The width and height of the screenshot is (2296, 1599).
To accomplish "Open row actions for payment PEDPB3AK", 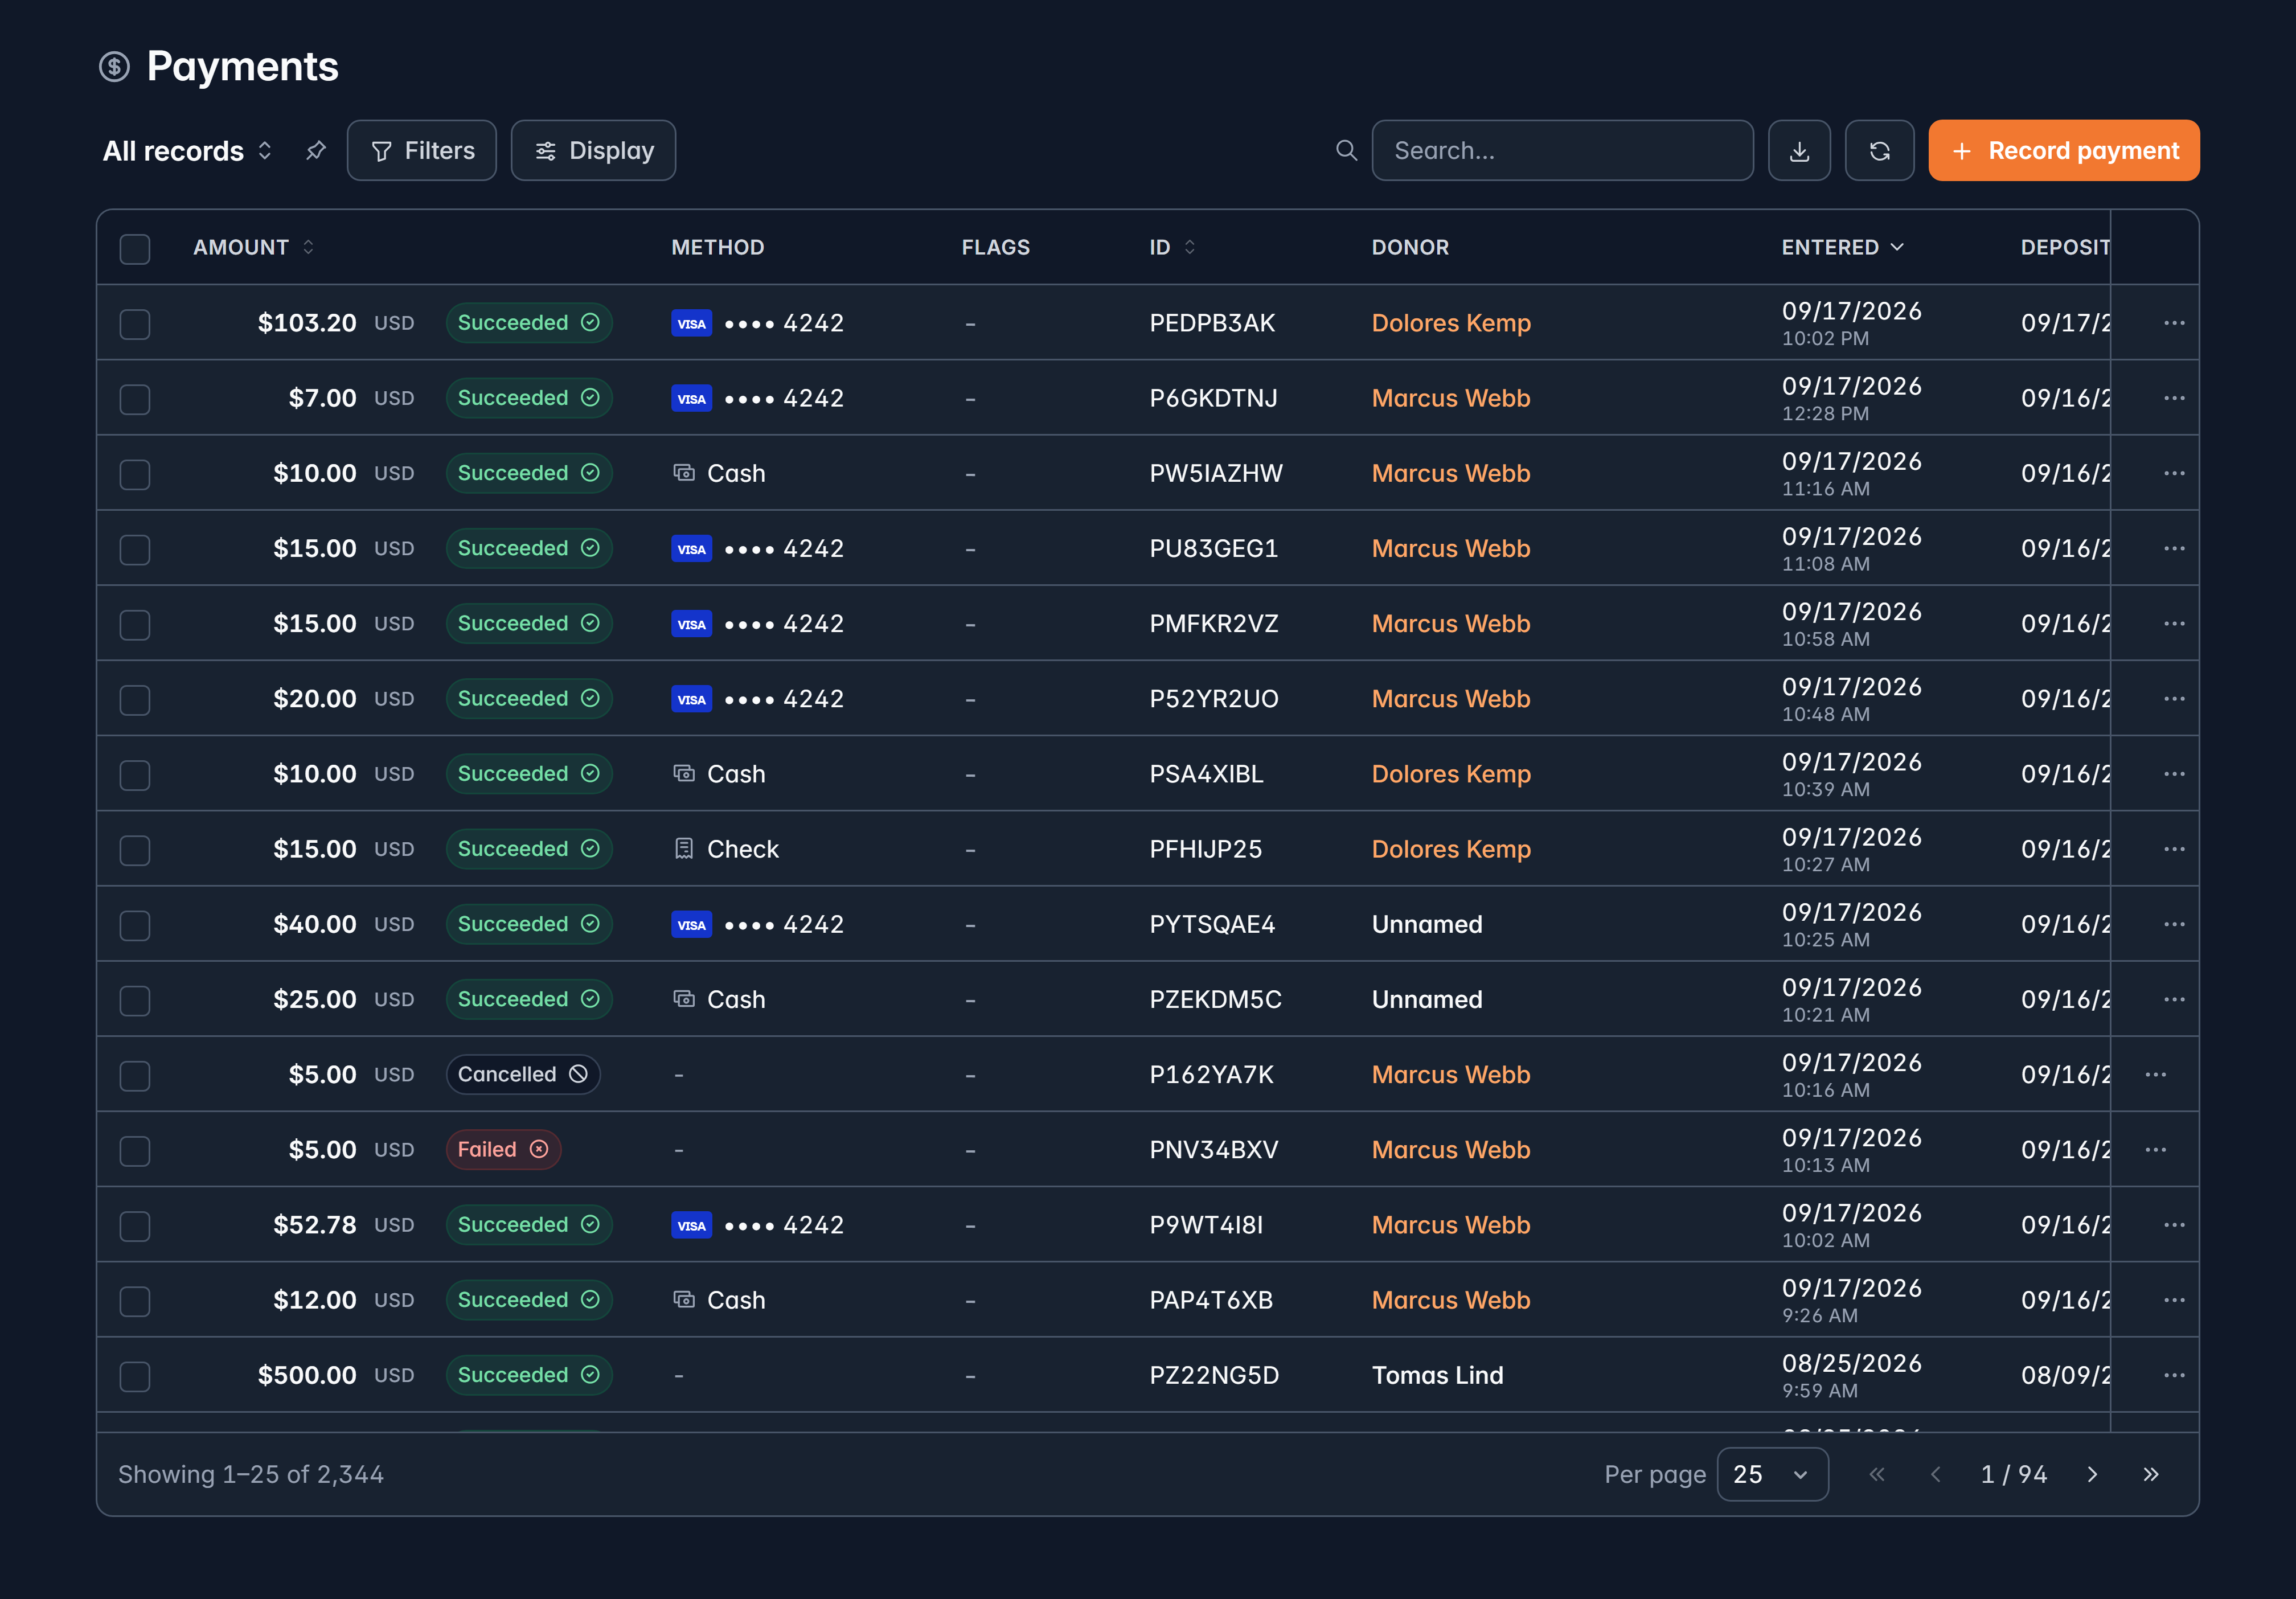I will [x=2174, y=323].
